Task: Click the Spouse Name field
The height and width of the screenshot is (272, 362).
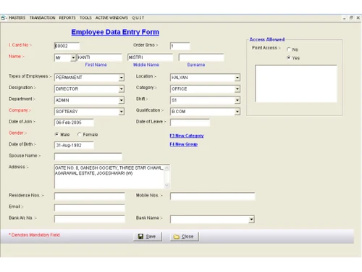Action: (88, 157)
